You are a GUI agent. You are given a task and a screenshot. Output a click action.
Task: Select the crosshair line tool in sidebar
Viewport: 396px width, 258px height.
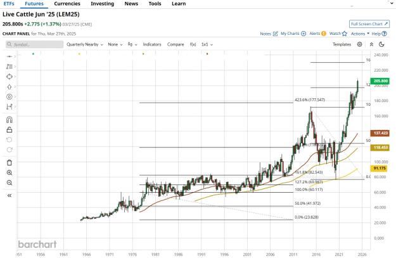click(10, 56)
